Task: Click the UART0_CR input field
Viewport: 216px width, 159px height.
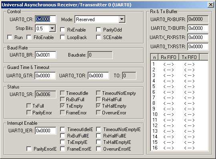Action: point(46,19)
